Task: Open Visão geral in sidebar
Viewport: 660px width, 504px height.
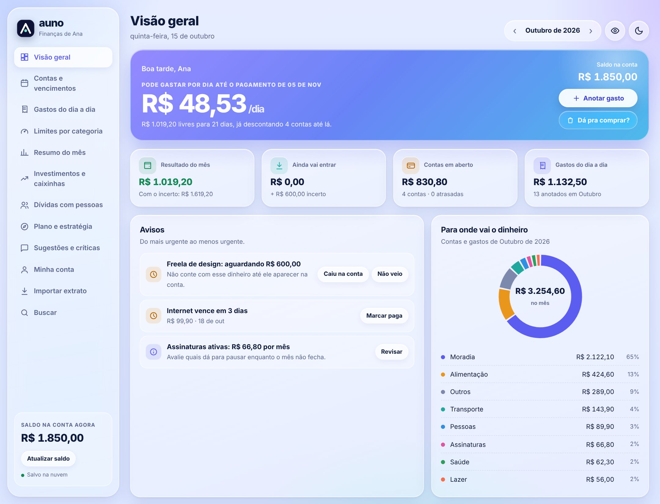Action: 63,57
